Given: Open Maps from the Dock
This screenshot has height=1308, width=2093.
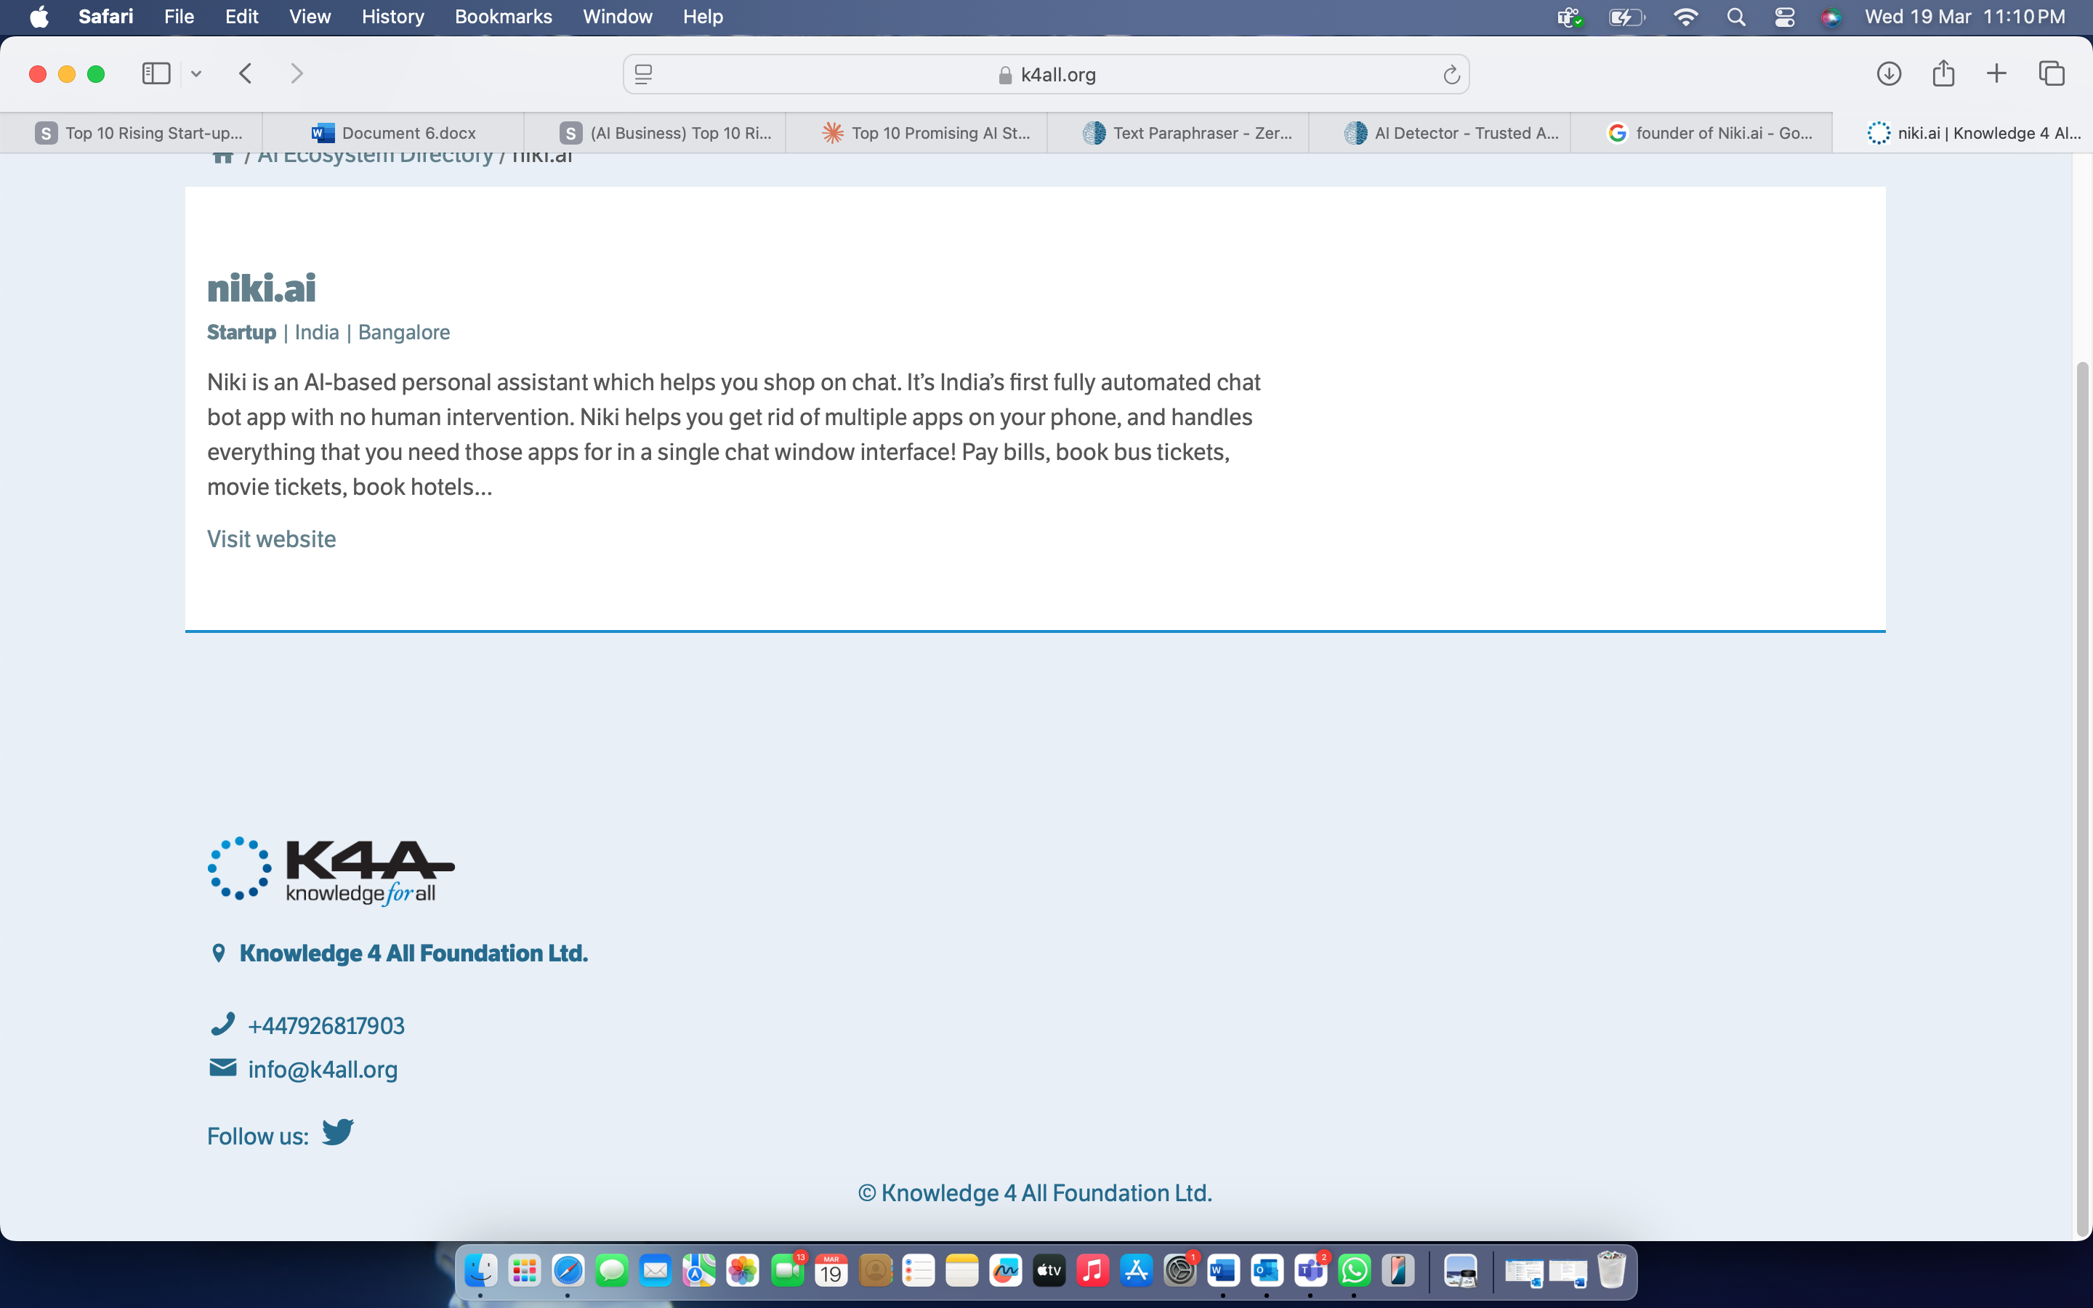Looking at the screenshot, I should tap(699, 1270).
